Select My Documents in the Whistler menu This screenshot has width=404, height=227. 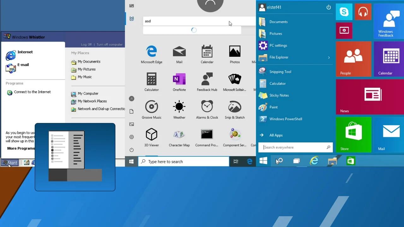[x=89, y=61]
